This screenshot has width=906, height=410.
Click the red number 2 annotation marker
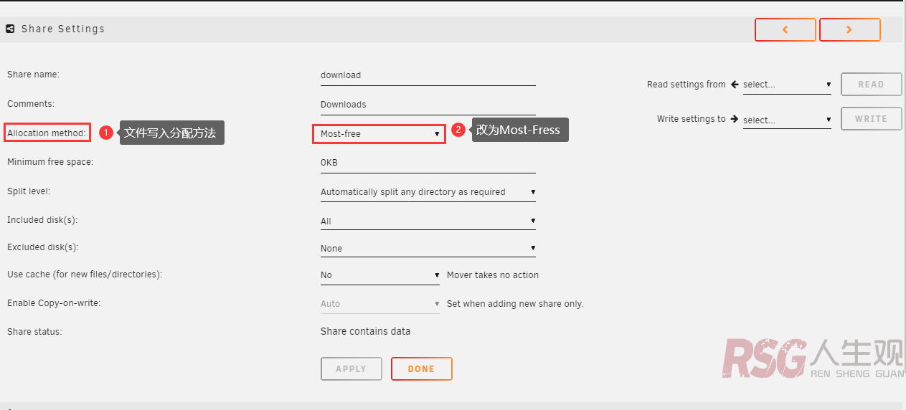coord(458,130)
